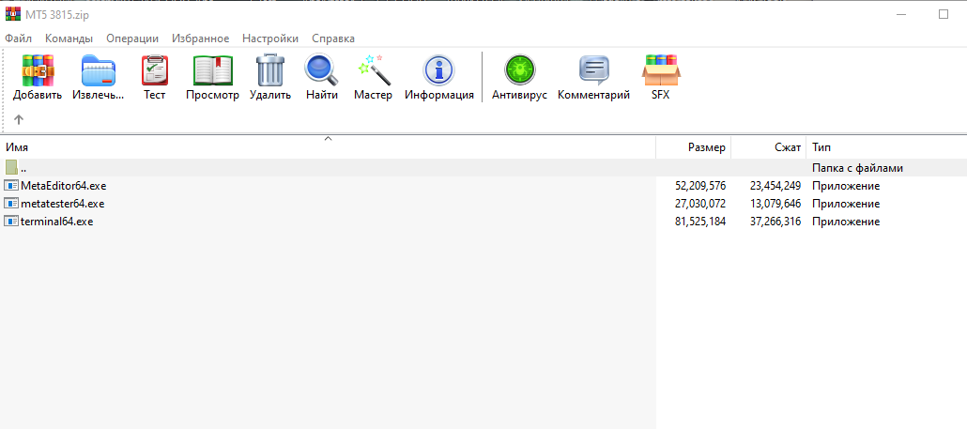Click the metatester64.exe file icon
967x429 pixels.
(11, 204)
